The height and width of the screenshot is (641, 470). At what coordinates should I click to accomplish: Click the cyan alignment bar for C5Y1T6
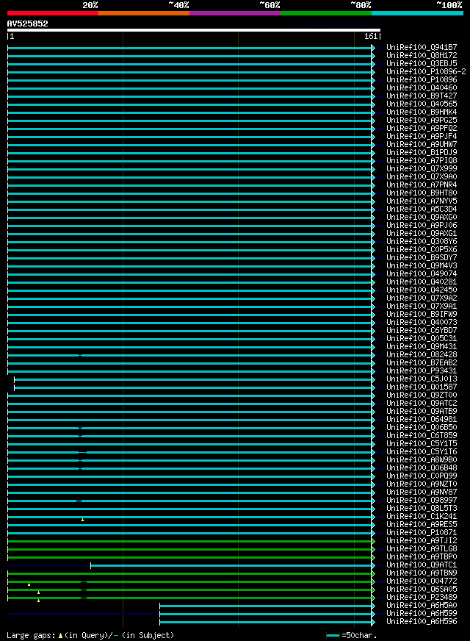[x=189, y=452]
